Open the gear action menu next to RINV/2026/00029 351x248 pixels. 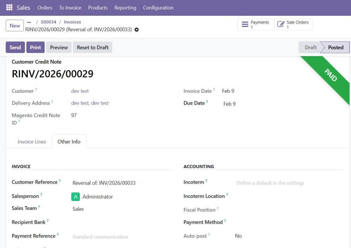[x=137, y=30]
